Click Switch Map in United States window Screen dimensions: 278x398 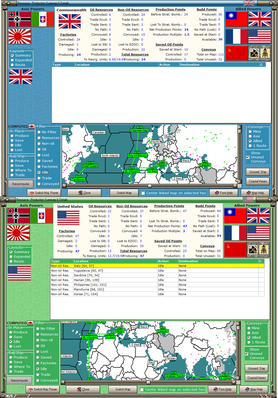[x=123, y=389]
